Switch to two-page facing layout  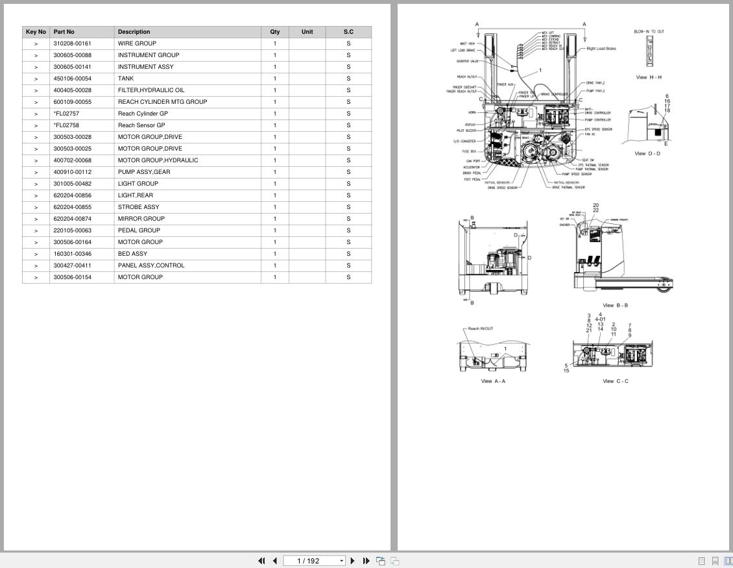pos(729,561)
